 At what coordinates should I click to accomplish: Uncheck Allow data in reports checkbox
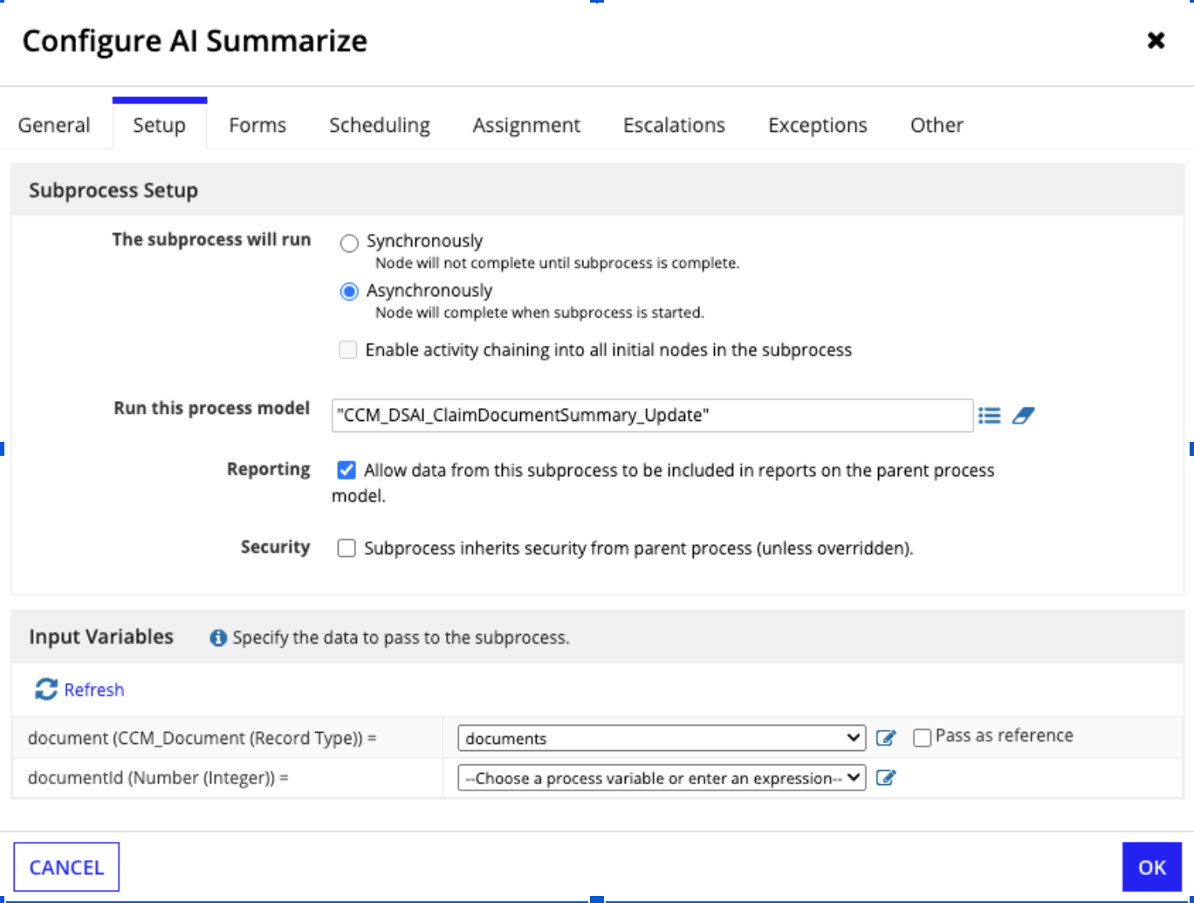tap(347, 471)
